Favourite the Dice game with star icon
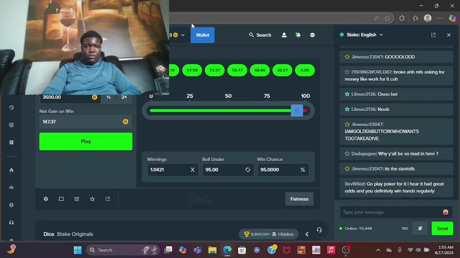Image resolution: width=460 pixels, height=258 pixels. point(92,199)
